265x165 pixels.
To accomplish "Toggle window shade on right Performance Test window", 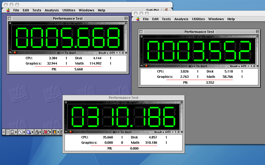I will pos(258,32).
